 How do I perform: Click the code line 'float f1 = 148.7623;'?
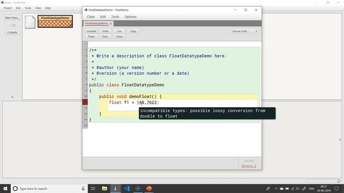[134, 102]
